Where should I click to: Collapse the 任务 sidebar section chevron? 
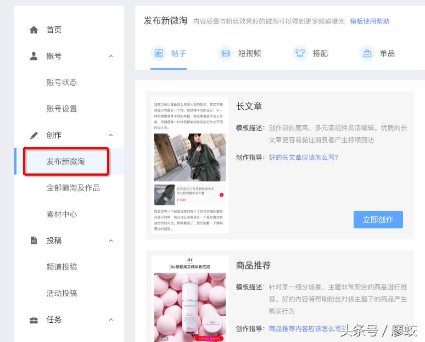pos(111,319)
